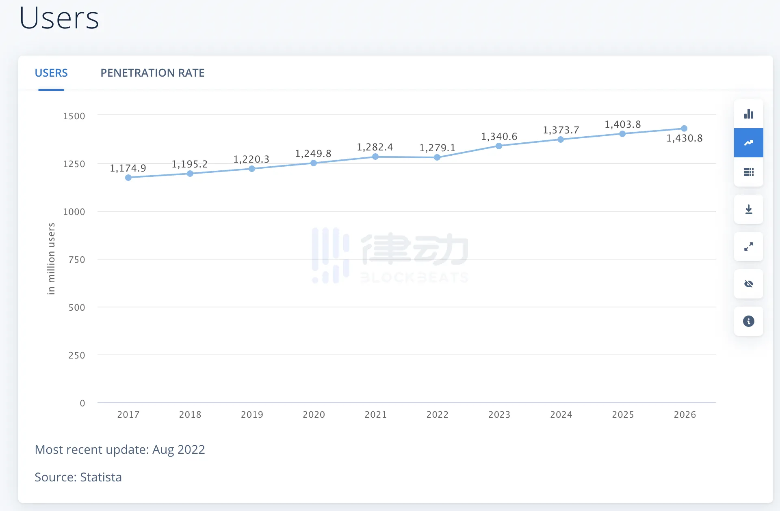Click the 1500 y-axis label
The image size is (780, 511).
(x=74, y=116)
